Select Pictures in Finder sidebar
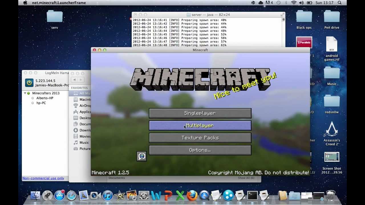 (80, 149)
